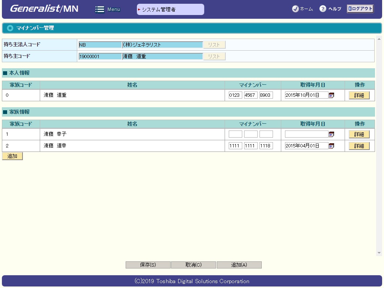384x288 pixels.
Task: Click the 追加 button below family table
Action: point(12,156)
